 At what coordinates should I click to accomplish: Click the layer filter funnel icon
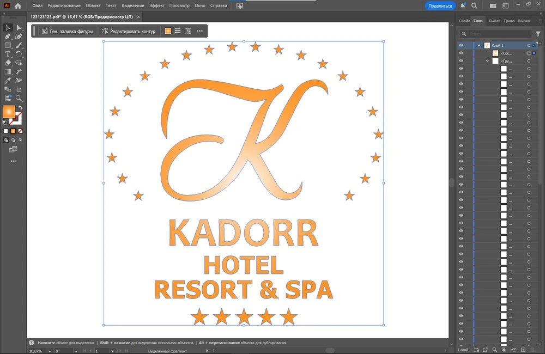[x=538, y=34]
